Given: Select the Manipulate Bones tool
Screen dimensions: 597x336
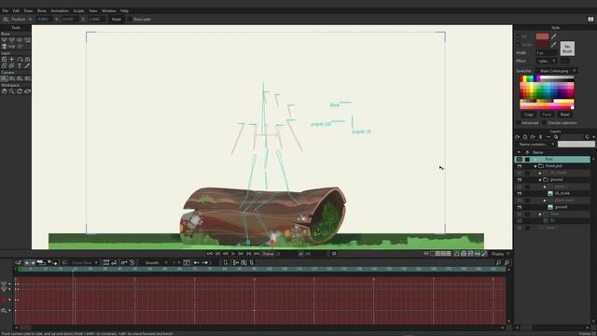Looking at the screenshot, I should tap(4, 47).
